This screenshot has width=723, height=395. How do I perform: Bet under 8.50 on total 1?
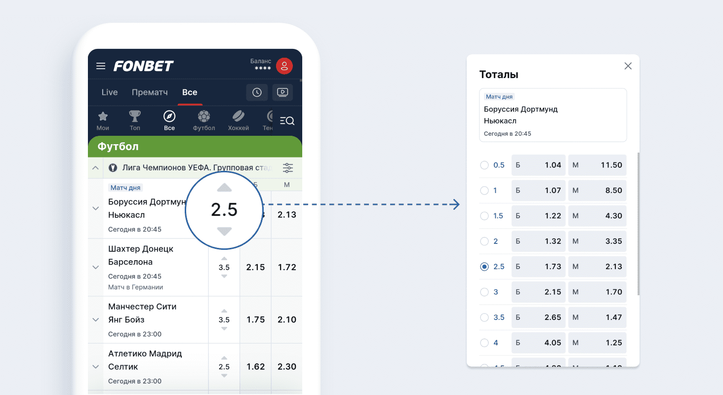click(597, 191)
